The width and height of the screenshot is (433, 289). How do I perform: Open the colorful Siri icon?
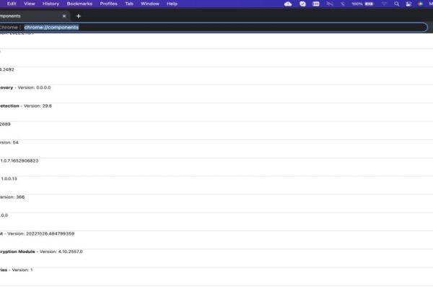(420, 4)
